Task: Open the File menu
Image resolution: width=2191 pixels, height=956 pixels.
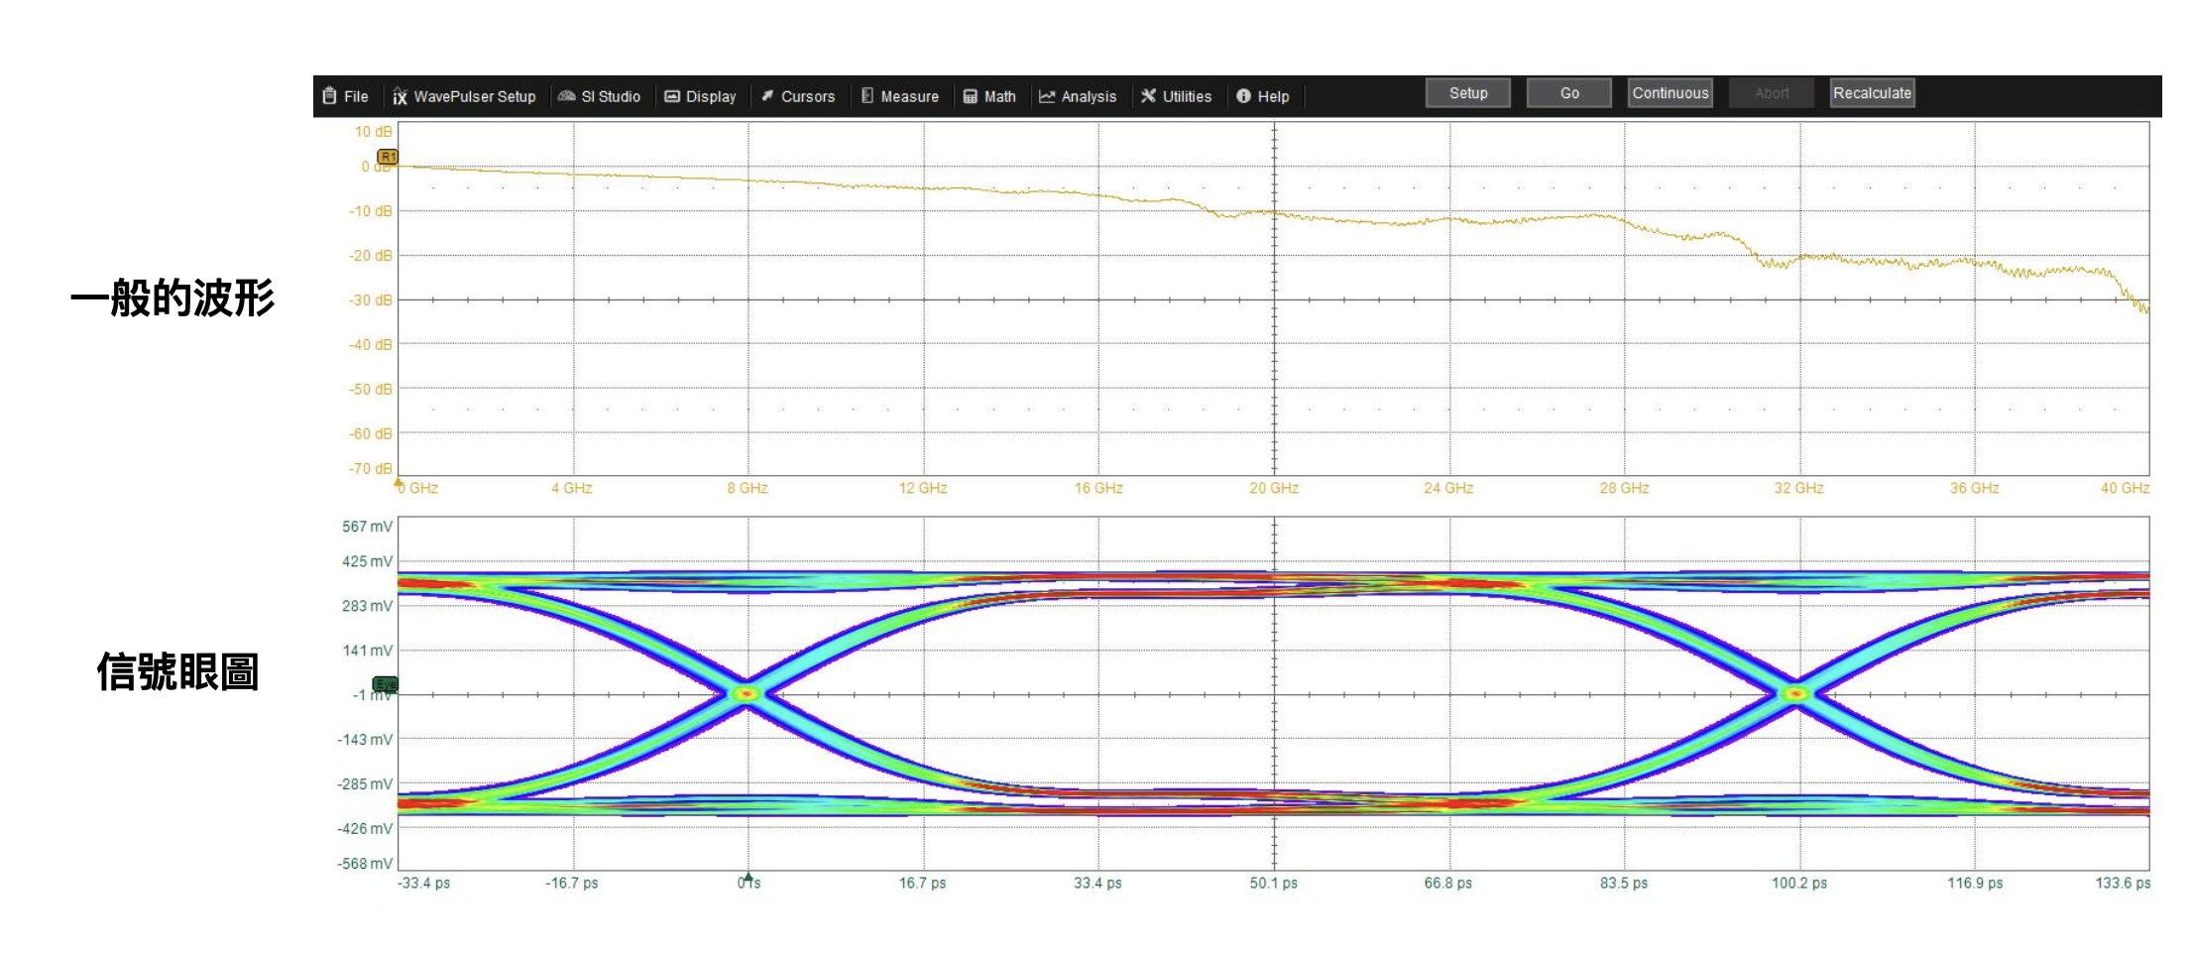Action: (x=346, y=96)
